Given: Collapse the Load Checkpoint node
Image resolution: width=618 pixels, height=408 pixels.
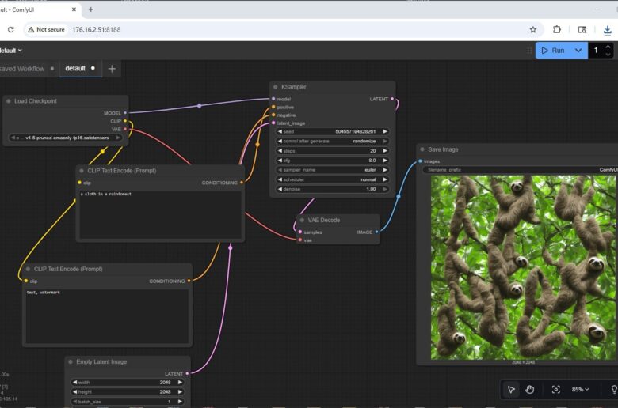Looking at the screenshot, I should coord(9,101).
